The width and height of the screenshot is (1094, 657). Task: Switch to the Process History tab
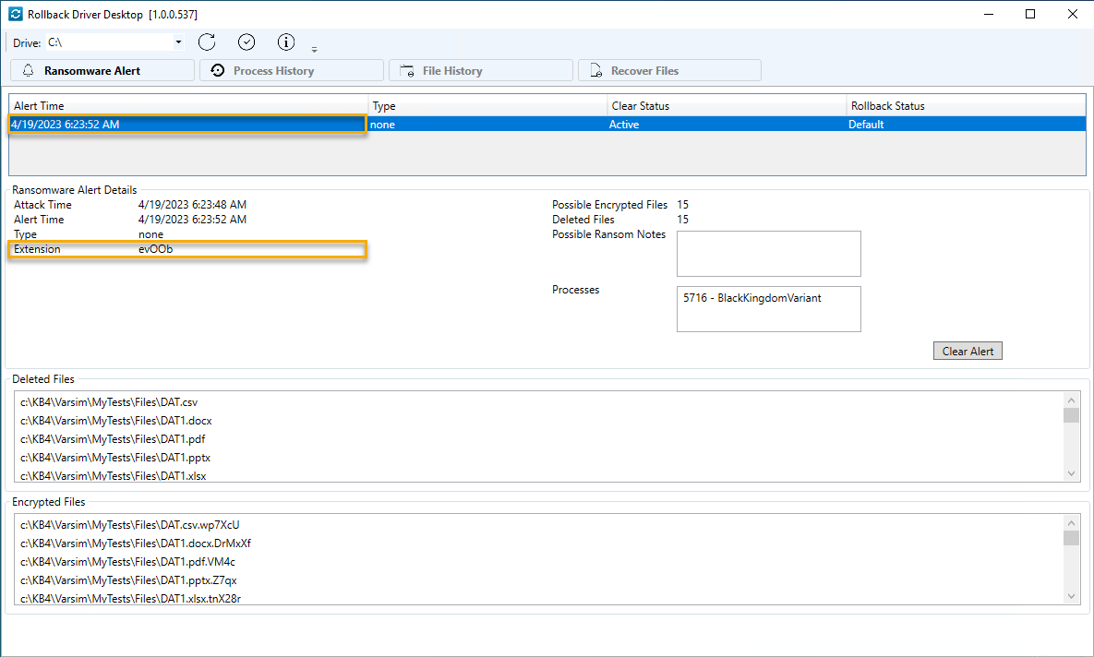291,69
